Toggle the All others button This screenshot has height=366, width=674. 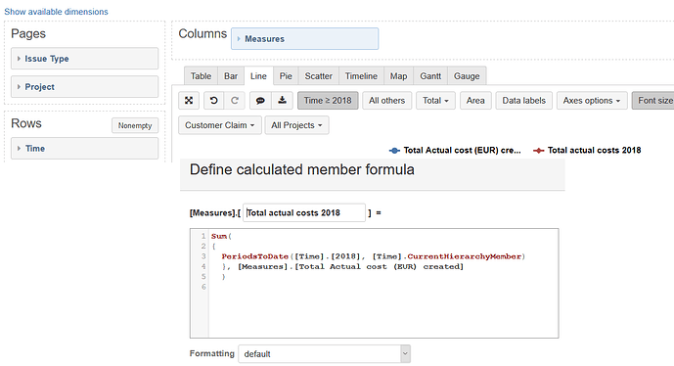[386, 101]
